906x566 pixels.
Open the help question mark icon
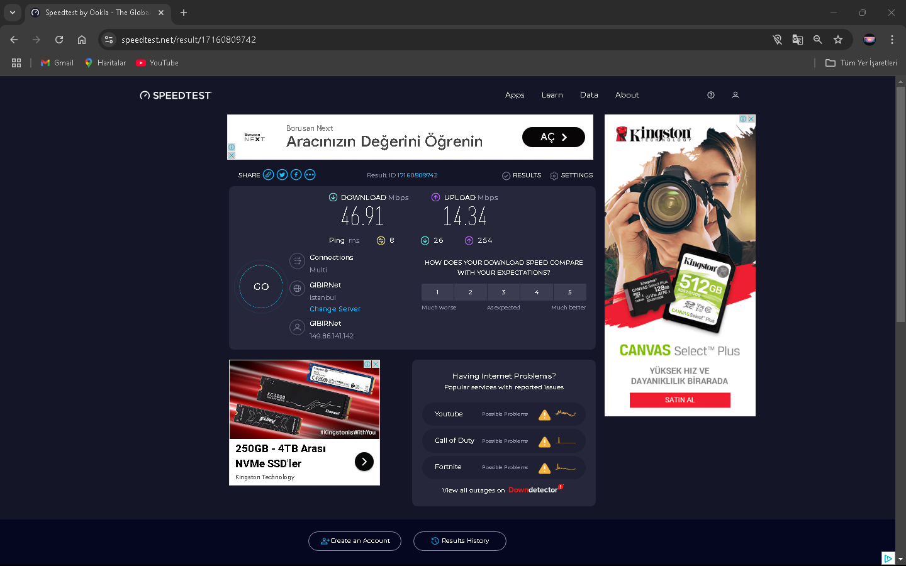[x=711, y=95]
